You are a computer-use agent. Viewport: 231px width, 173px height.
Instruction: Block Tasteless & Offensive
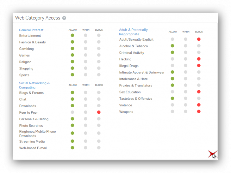tap(199, 98)
